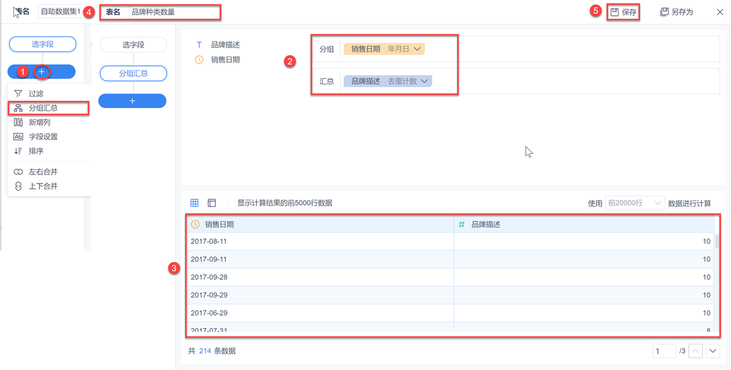Image resolution: width=732 pixels, height=370 pixels.
Task: Click the clock icon in 销售日期 header
Action: tap(195, 224)
